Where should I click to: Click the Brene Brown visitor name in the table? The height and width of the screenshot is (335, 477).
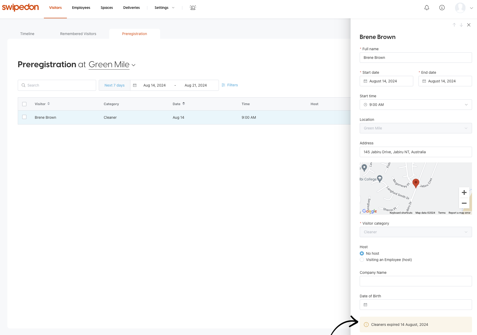point(45,117)
